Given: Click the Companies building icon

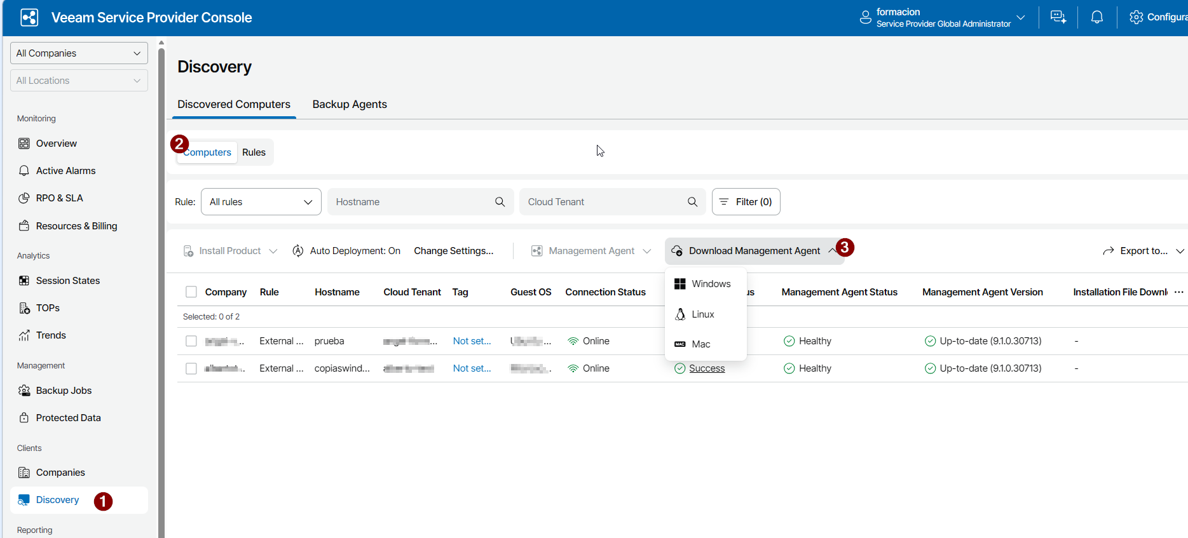Looking at the screenshot, I should [24, 473].
